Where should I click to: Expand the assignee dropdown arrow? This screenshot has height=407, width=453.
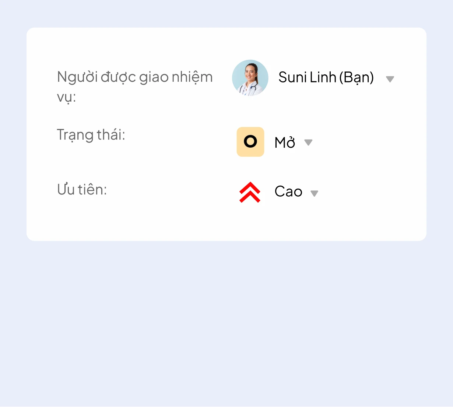[x=390, y=79]
